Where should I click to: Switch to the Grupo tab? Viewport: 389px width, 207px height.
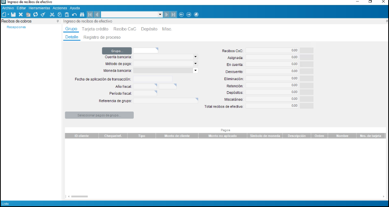click(71, 29)
